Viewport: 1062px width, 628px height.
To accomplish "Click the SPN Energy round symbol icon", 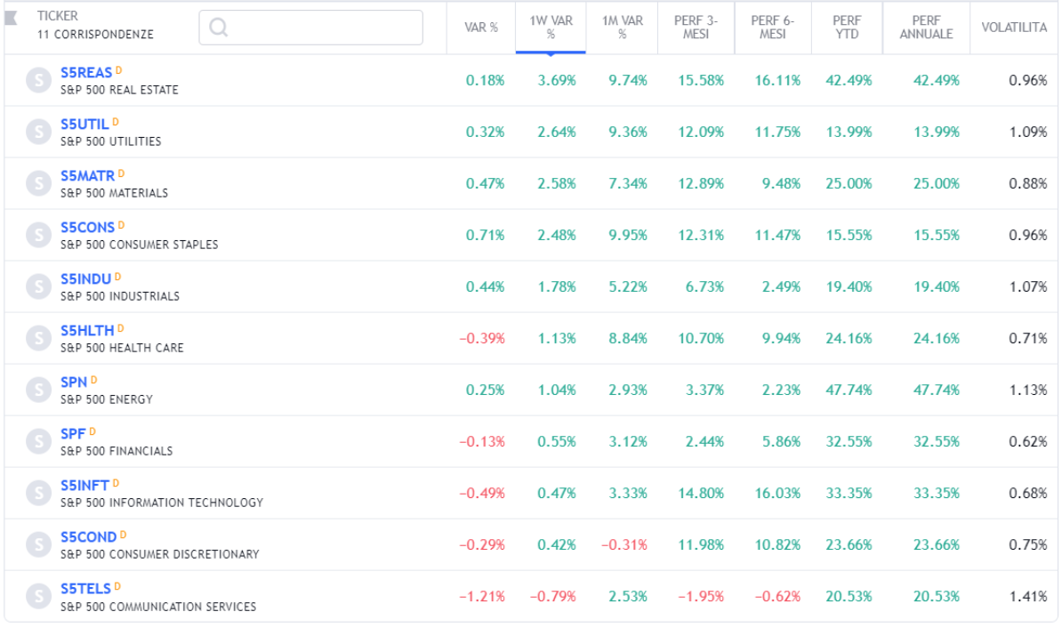I will coord(37,390).
